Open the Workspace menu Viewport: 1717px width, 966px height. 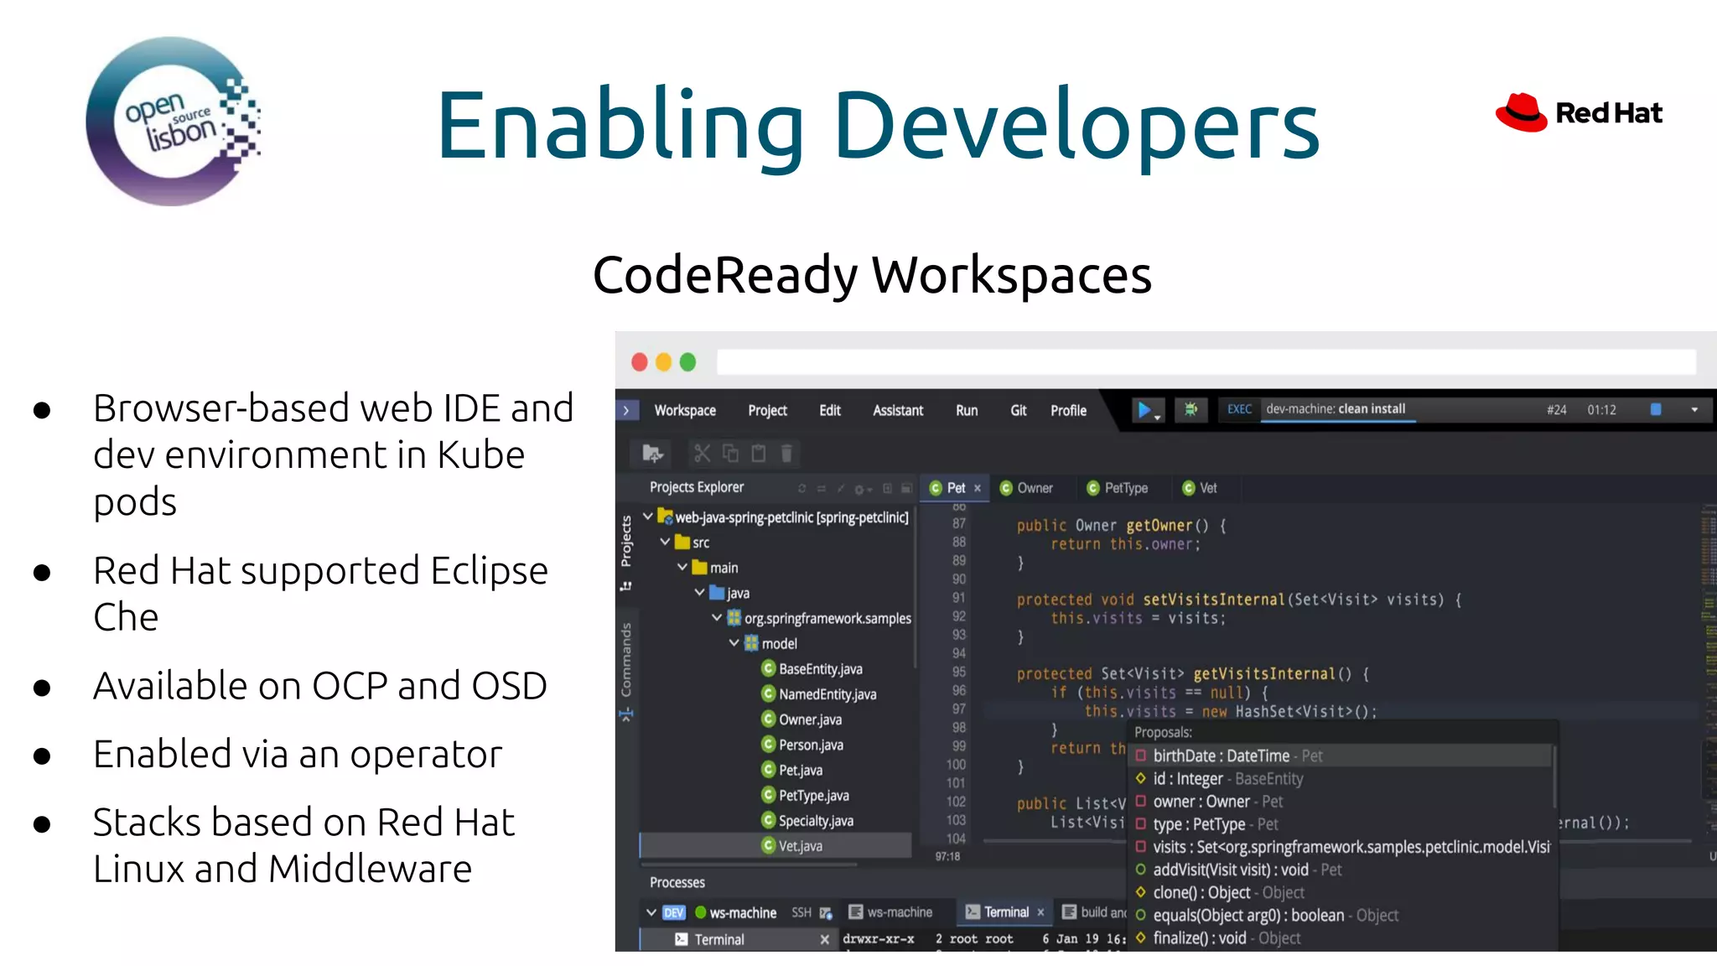685,410
